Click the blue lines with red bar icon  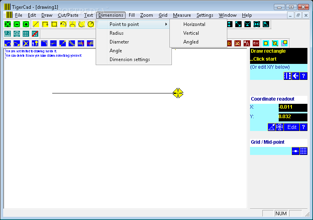81,44
